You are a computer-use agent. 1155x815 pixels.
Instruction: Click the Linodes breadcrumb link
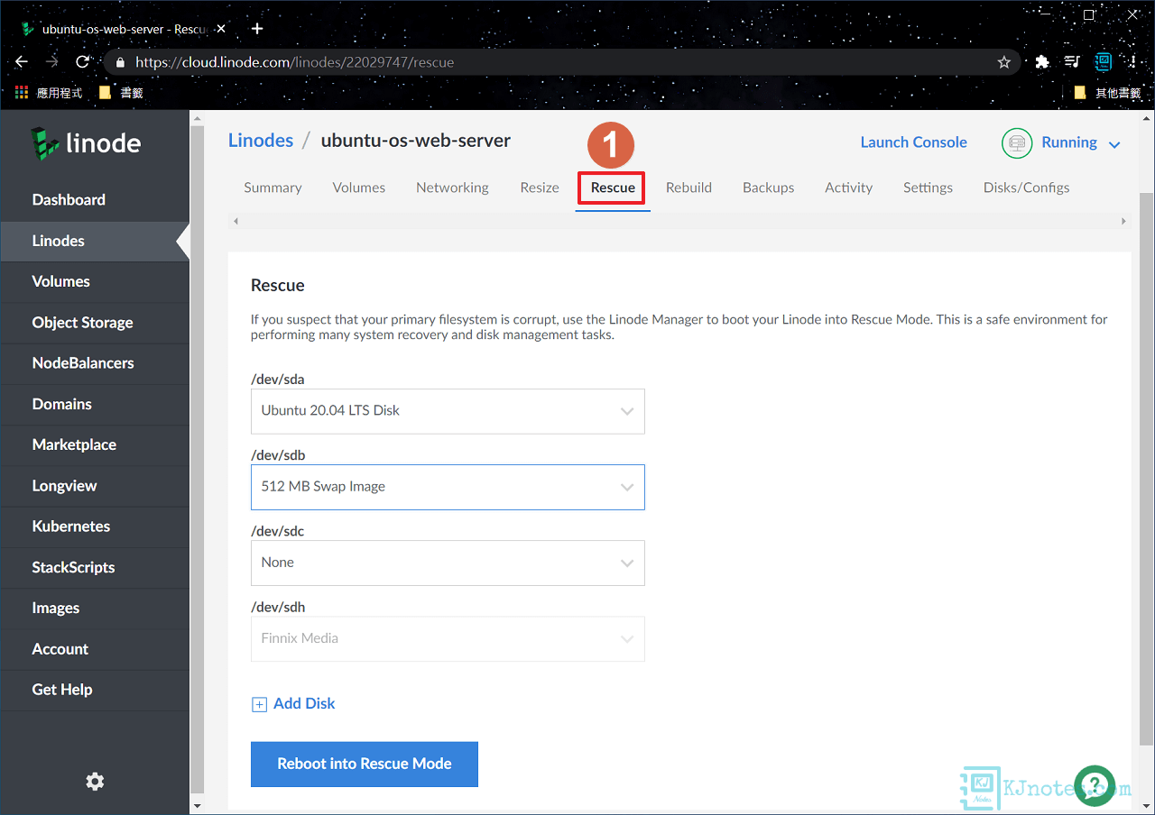[261, 141]
